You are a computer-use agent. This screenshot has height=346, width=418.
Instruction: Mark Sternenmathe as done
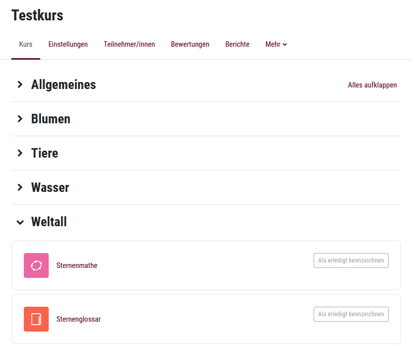tap(351, 260)
